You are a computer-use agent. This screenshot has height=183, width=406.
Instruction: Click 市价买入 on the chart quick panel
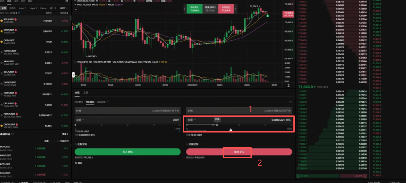[x=194, y=9]
